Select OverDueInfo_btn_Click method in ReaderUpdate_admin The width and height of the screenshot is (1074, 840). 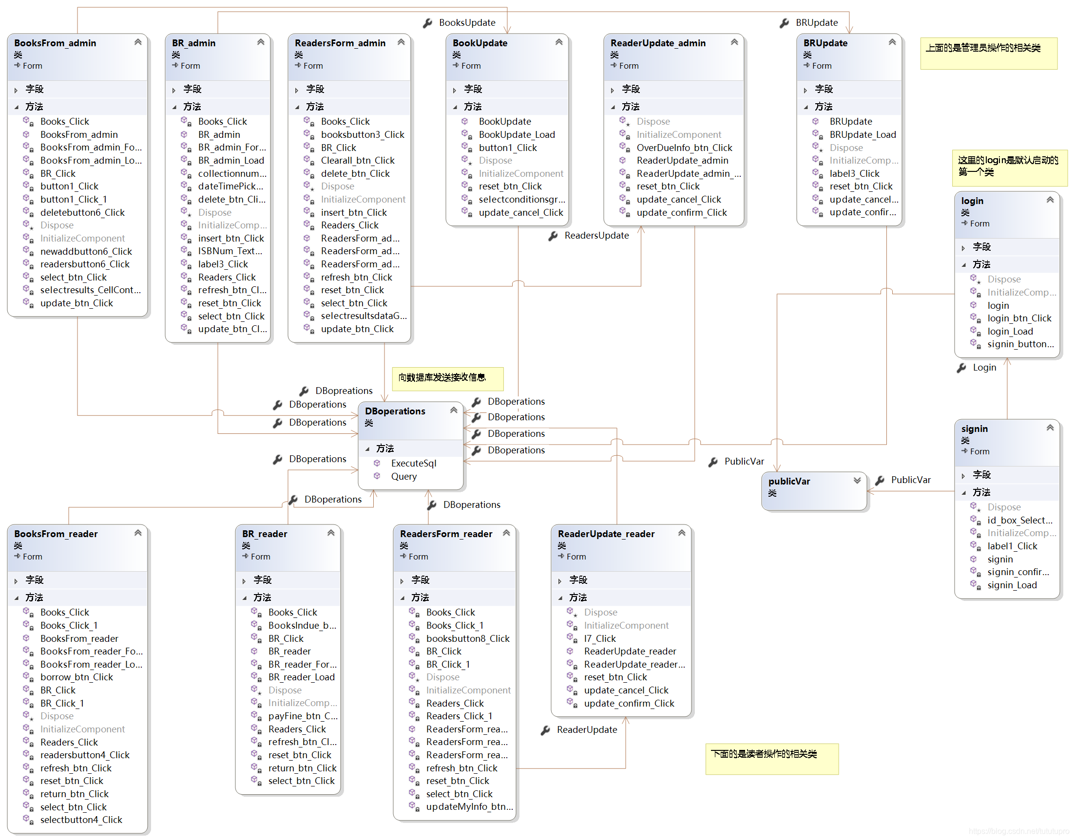click(684, 148)
